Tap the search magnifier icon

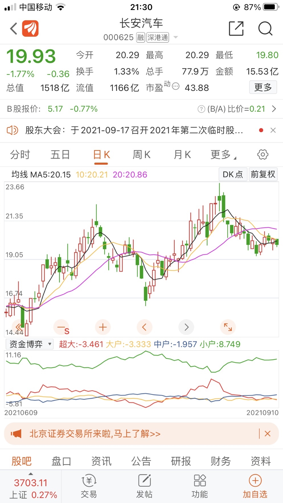(265, 28)
